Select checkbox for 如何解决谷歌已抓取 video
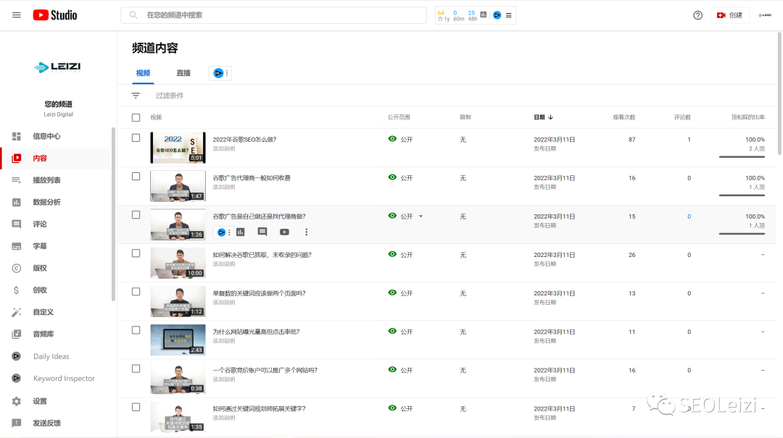Screen dimensions: 783x438 (x=136, y=253)
